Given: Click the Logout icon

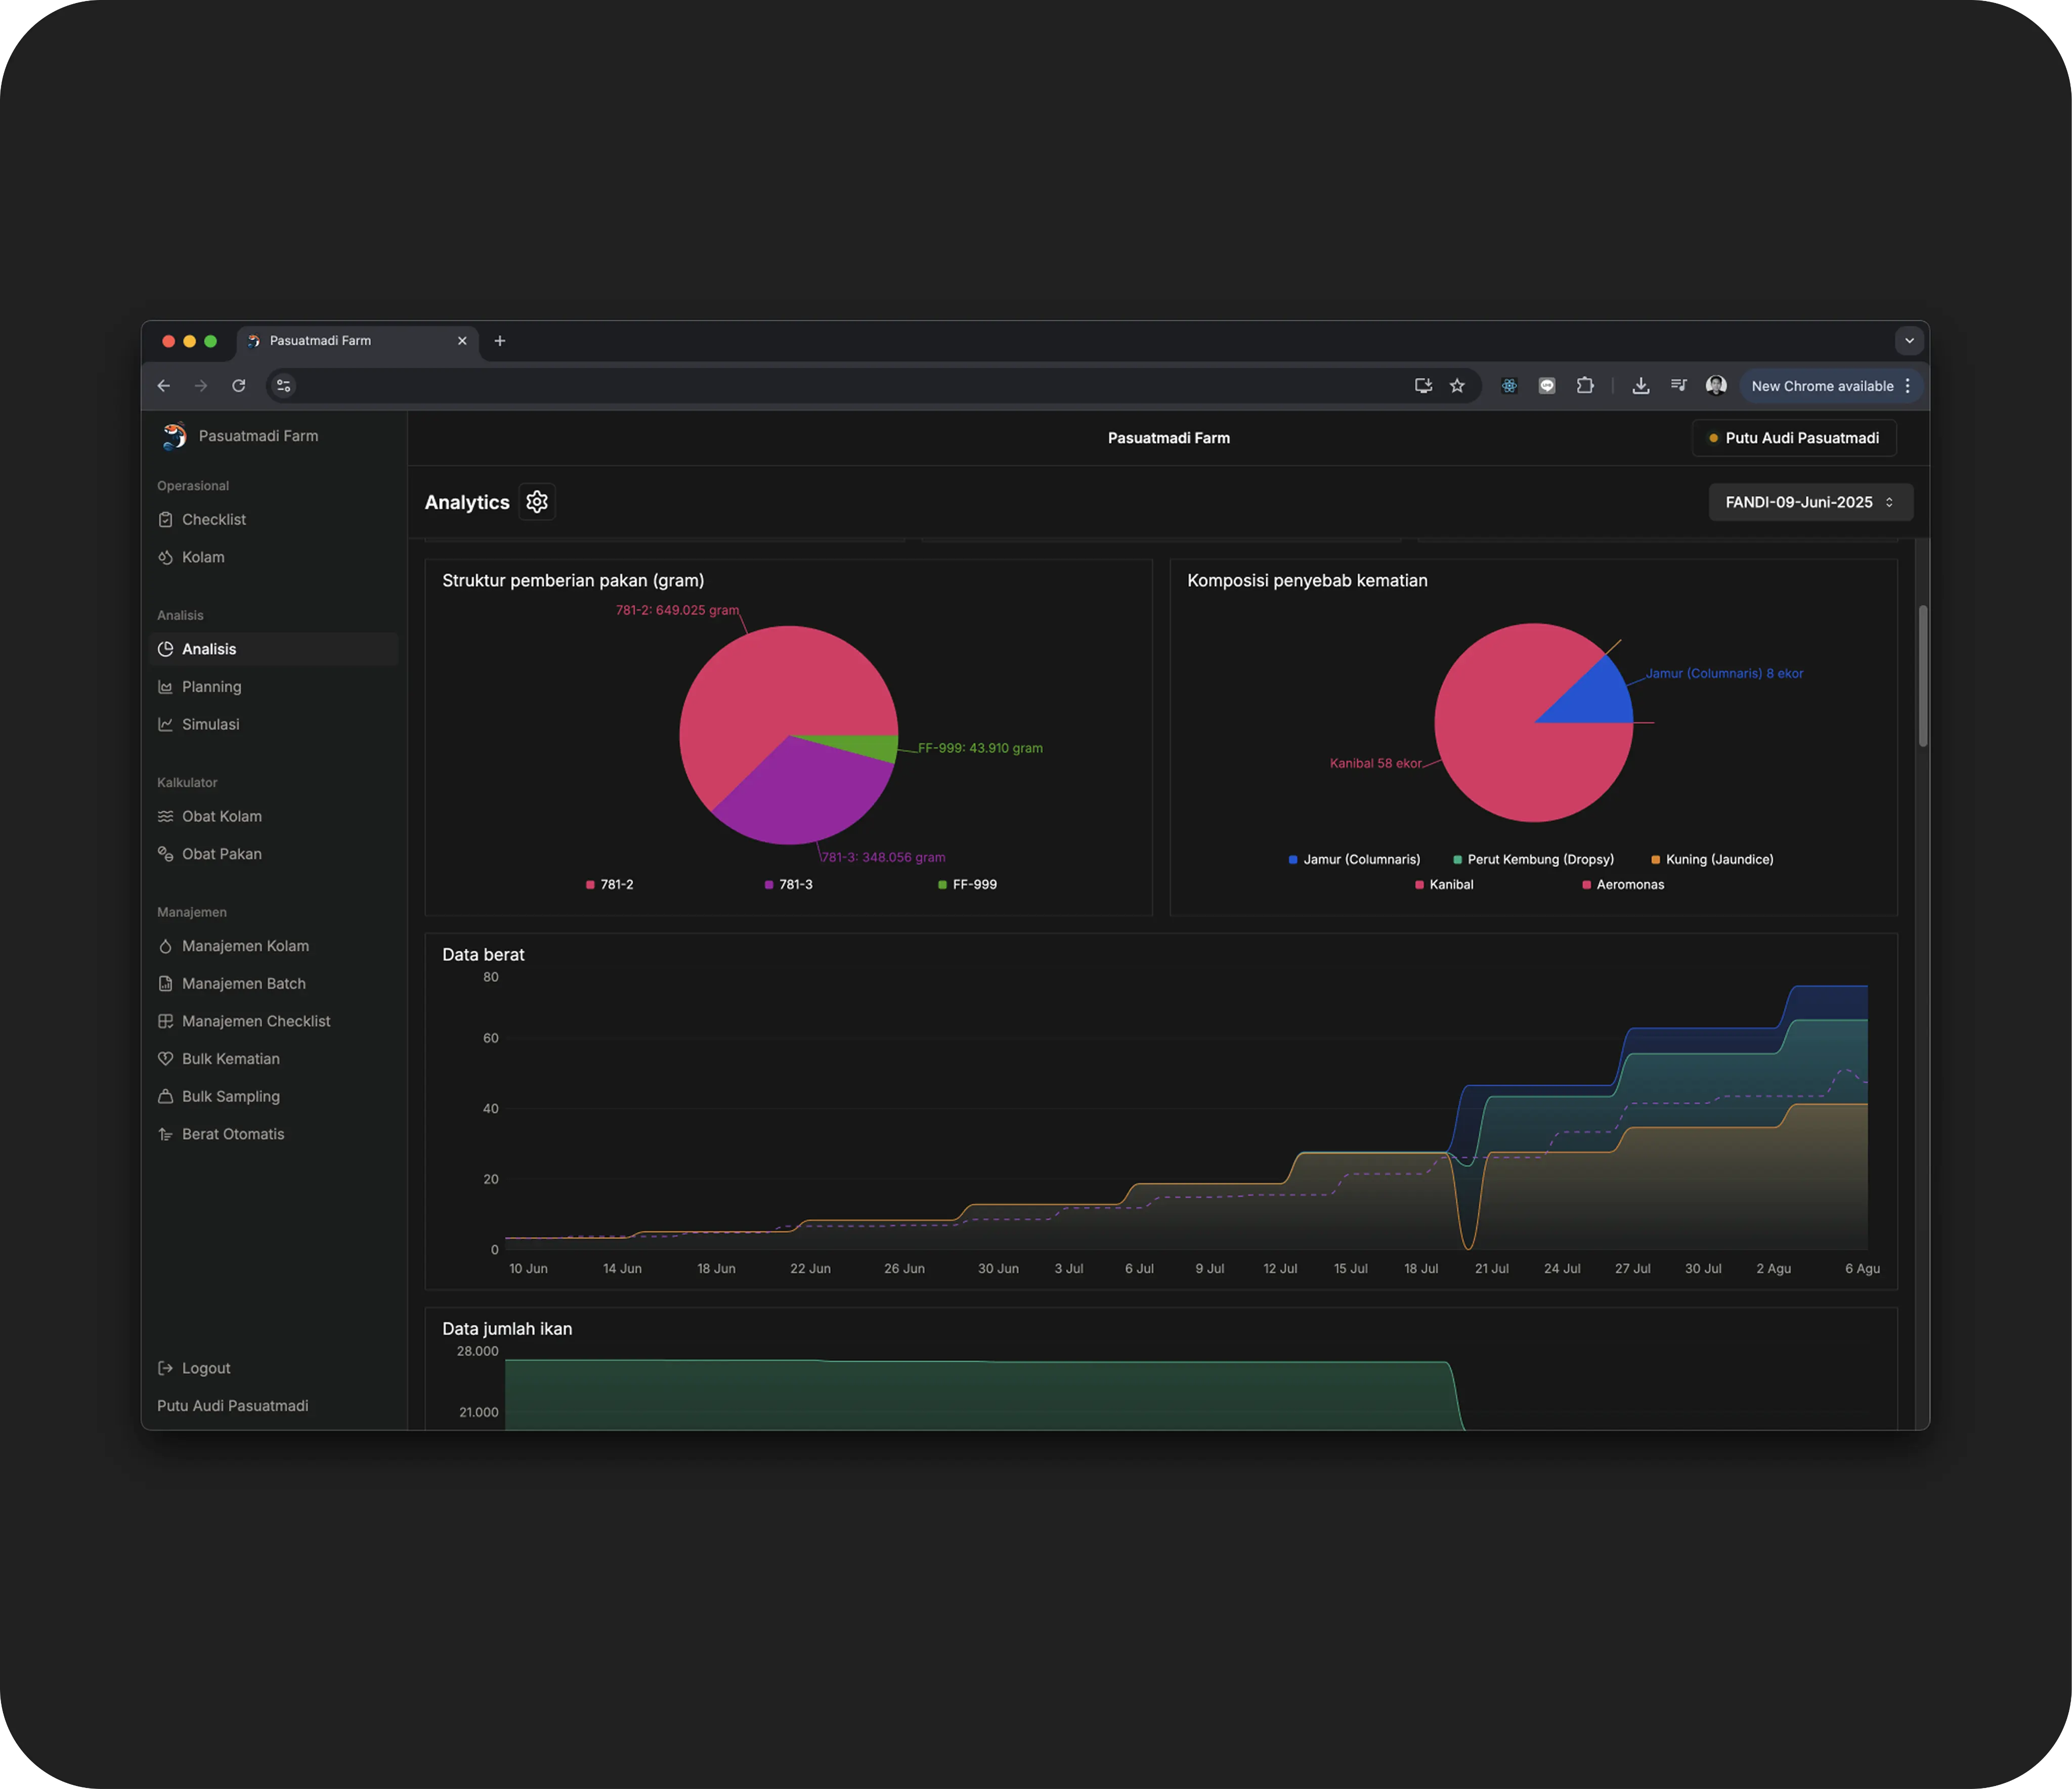Looking at the screenshot, I should pyautogui.click(x=166, y=1368).
